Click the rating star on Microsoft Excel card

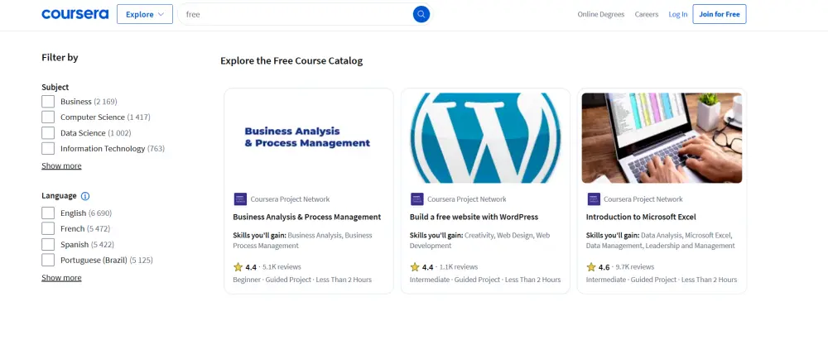coord(591,267)
